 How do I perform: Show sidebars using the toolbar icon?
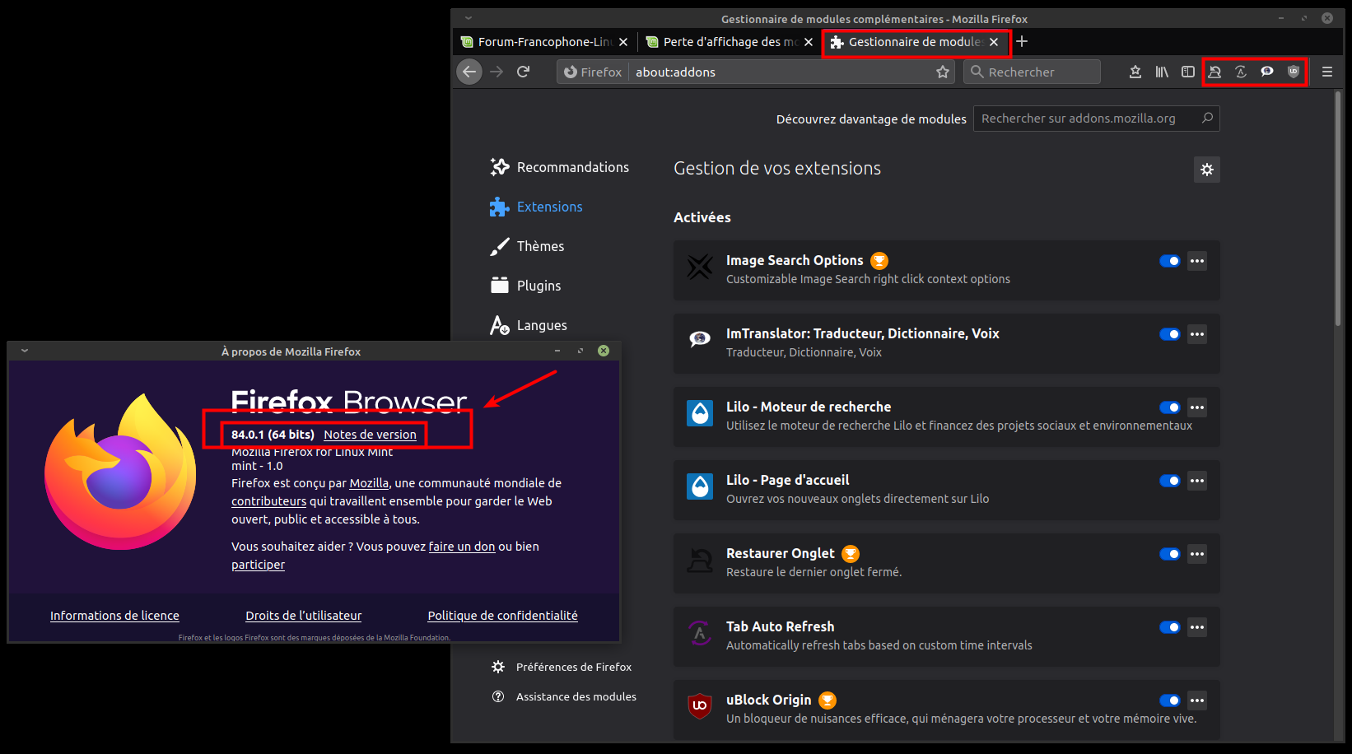[x=1188, y=72]
